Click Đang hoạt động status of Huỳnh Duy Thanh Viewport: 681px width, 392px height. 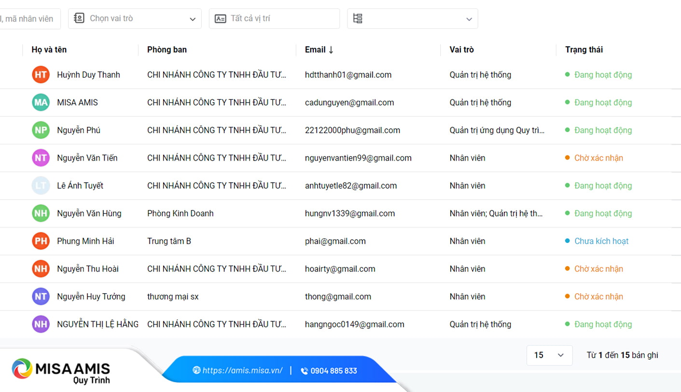[x=598, y=75]
